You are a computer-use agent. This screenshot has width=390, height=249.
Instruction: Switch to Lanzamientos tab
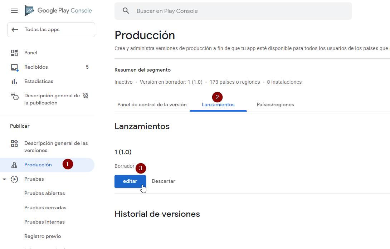point(218,105)
